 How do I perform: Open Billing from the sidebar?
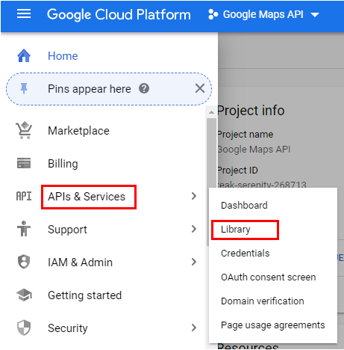[x=63, y=164]
